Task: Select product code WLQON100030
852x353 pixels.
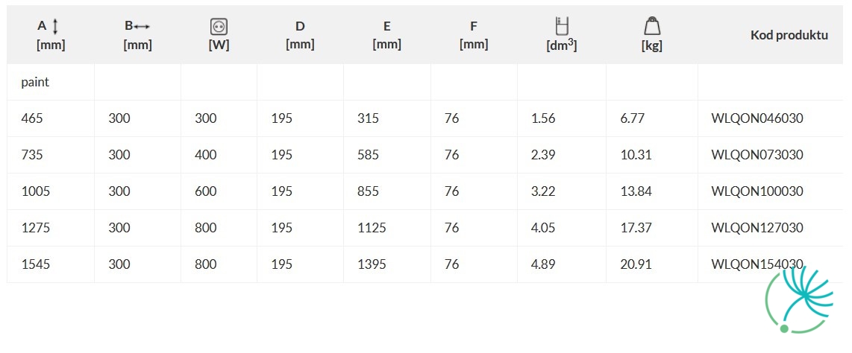Action: pos(757,191)
